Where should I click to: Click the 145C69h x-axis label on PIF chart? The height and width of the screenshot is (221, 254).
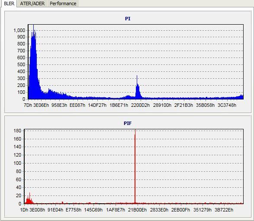pyautogui.click(x=93, y=210)
